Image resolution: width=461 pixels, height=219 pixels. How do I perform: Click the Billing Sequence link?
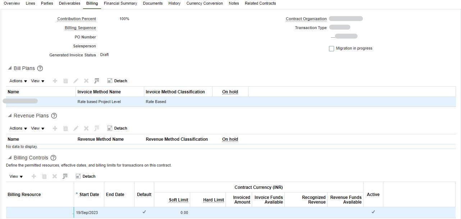pos(80,28)
